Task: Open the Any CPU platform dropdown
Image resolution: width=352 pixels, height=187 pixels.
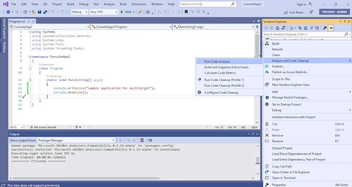Action: coord(104,12)
